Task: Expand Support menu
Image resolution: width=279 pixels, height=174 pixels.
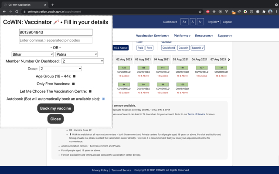Action: (x=225, y=36)
